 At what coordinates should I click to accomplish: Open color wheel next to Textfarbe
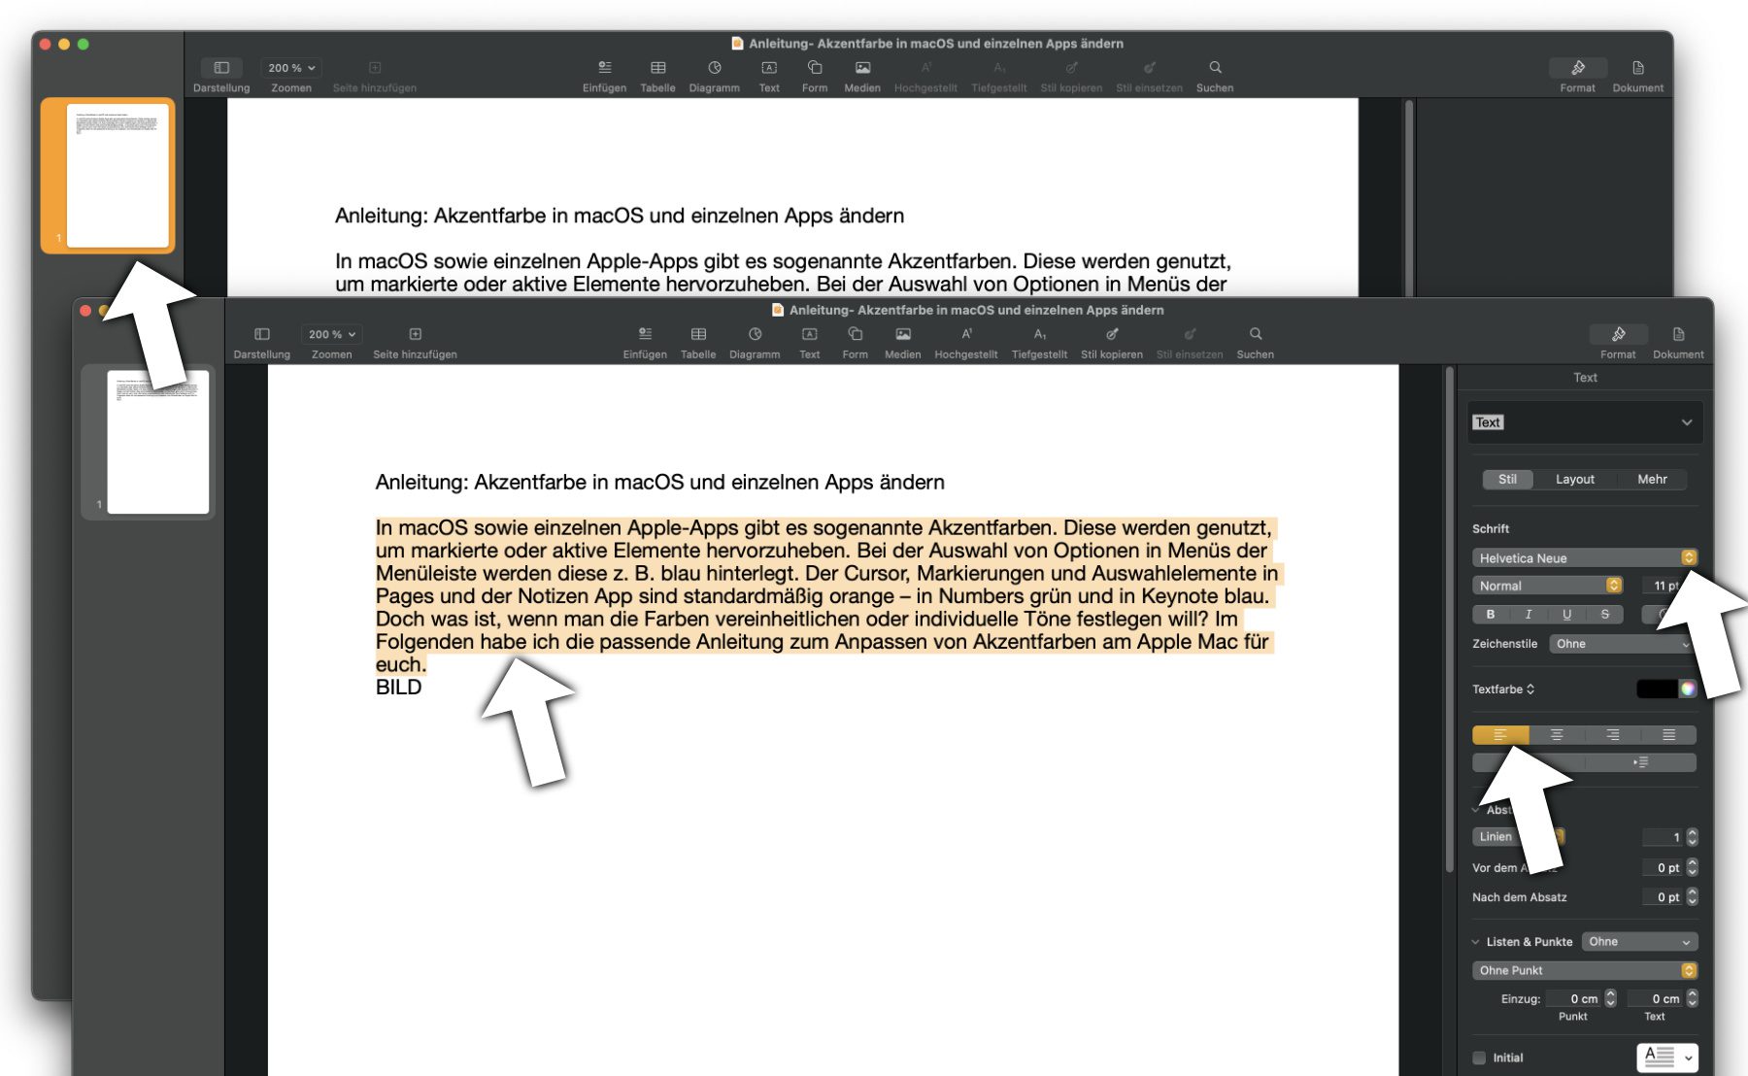coord(1688,689)
